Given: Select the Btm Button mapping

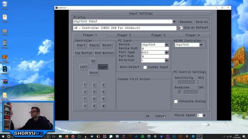Looking at the screenshot, I should [x=104, y=53].
